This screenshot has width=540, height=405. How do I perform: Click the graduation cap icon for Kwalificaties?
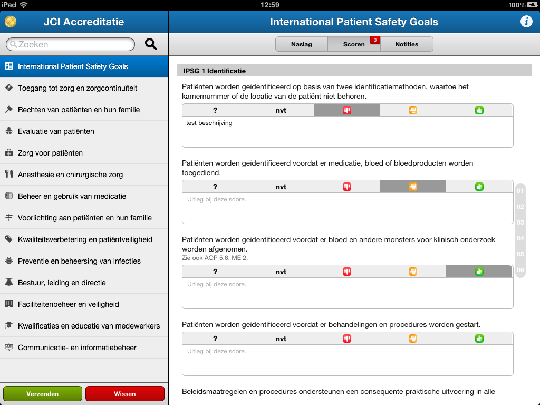(8, 326)
